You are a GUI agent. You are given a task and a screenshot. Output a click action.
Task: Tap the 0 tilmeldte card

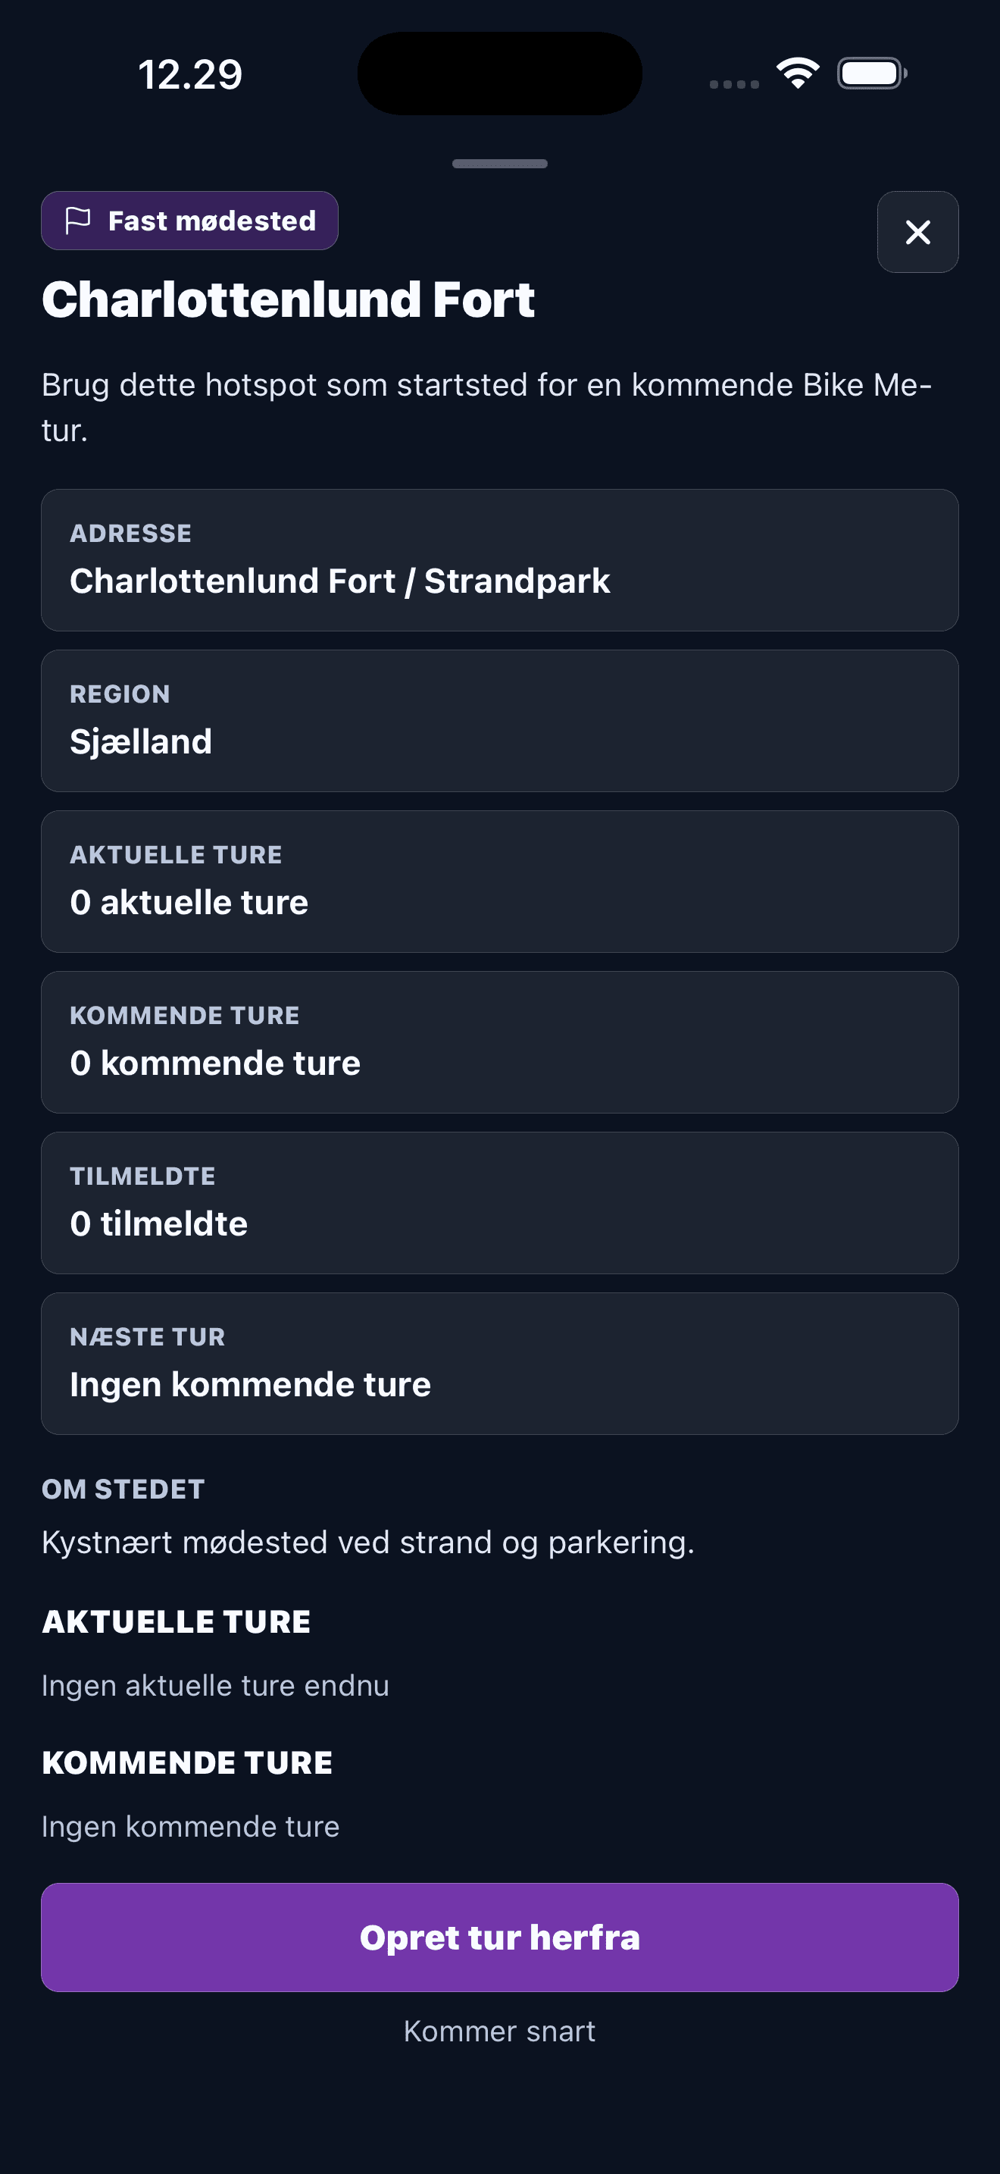tap(500, 1204)
